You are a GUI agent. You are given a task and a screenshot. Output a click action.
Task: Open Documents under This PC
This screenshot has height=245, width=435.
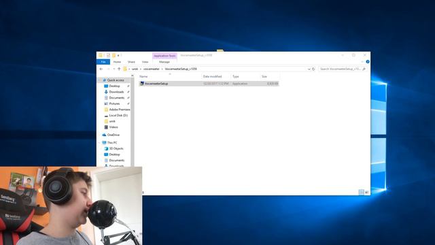click(117, 161)
